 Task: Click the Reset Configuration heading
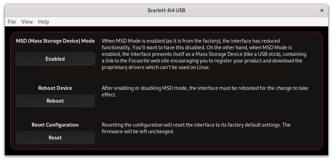[55, 125]
